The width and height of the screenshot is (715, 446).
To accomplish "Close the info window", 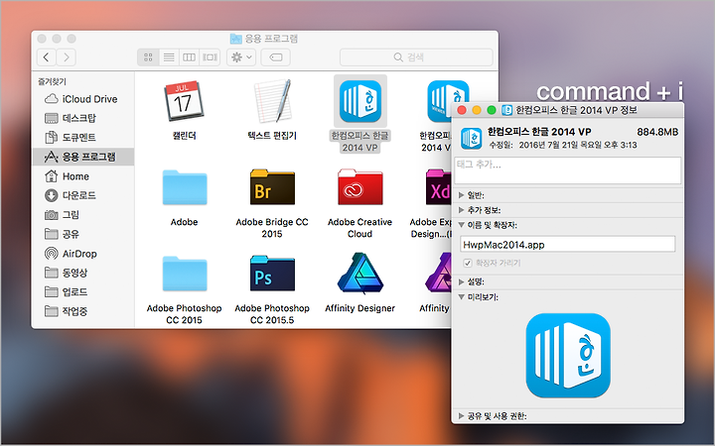I will [462, 110].
